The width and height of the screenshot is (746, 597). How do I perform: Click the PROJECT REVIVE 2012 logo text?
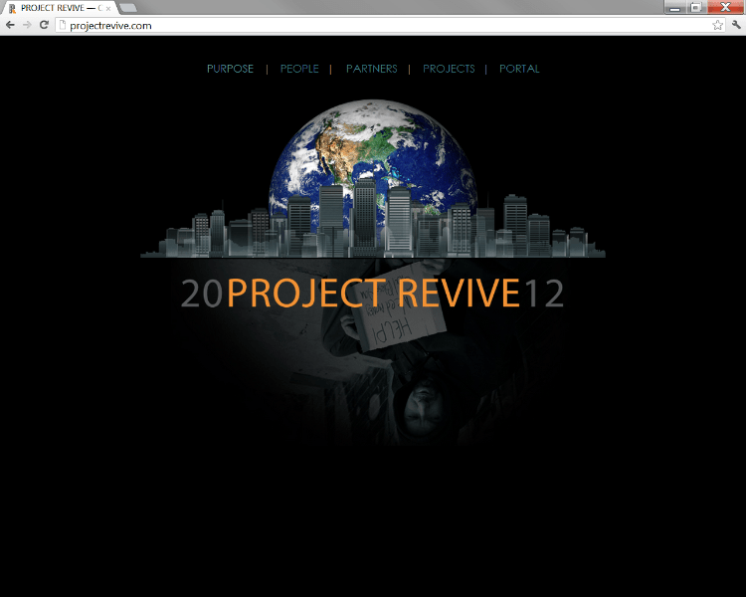point(372,294)
